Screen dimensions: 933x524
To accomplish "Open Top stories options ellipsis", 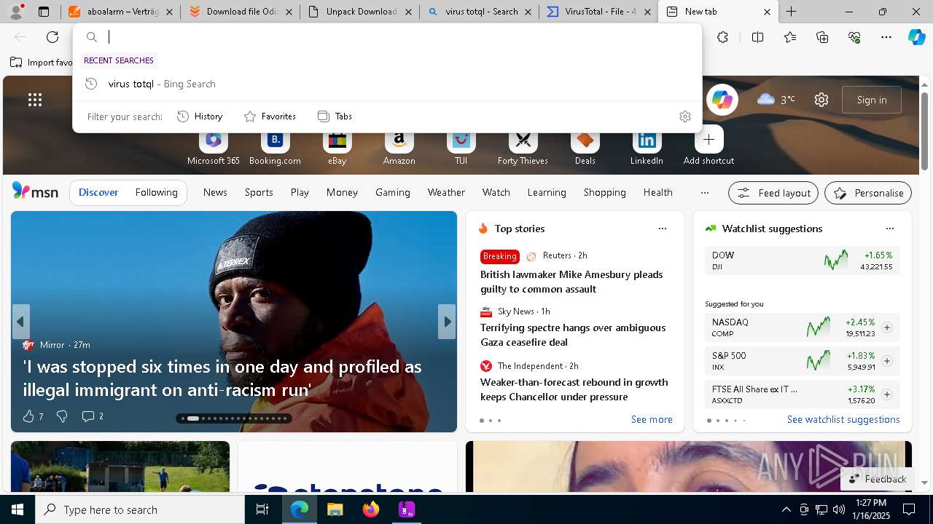I will [x=662, y=229].
